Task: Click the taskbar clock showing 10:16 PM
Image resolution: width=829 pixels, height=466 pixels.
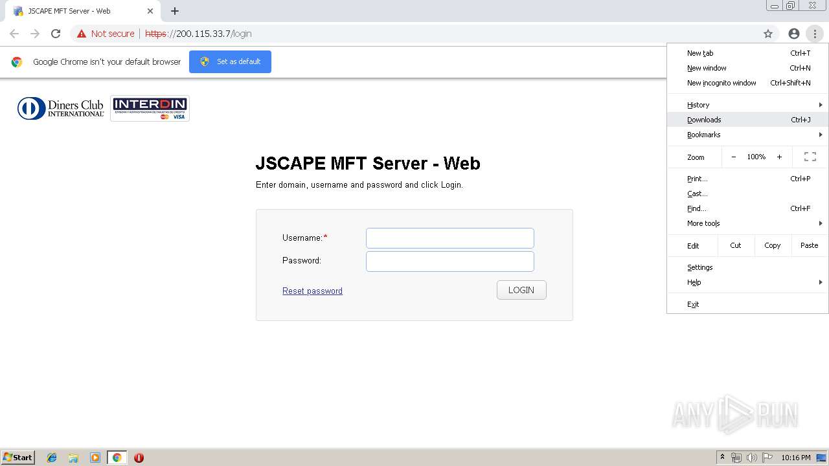Action: click(x=795, y=458)
